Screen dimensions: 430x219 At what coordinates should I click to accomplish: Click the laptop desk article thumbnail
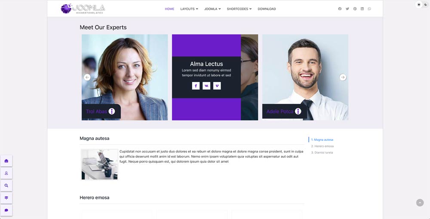coord(100,164)
